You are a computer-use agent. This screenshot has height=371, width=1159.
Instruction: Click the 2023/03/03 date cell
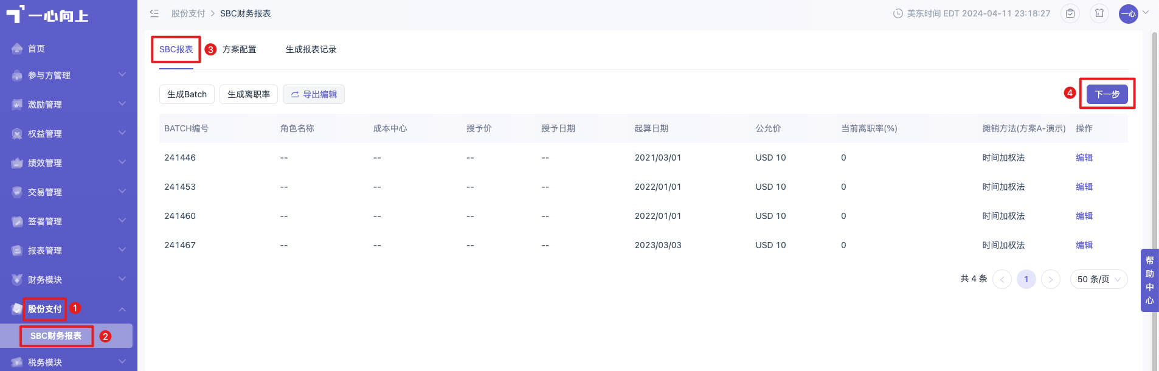tap(658, 245)
